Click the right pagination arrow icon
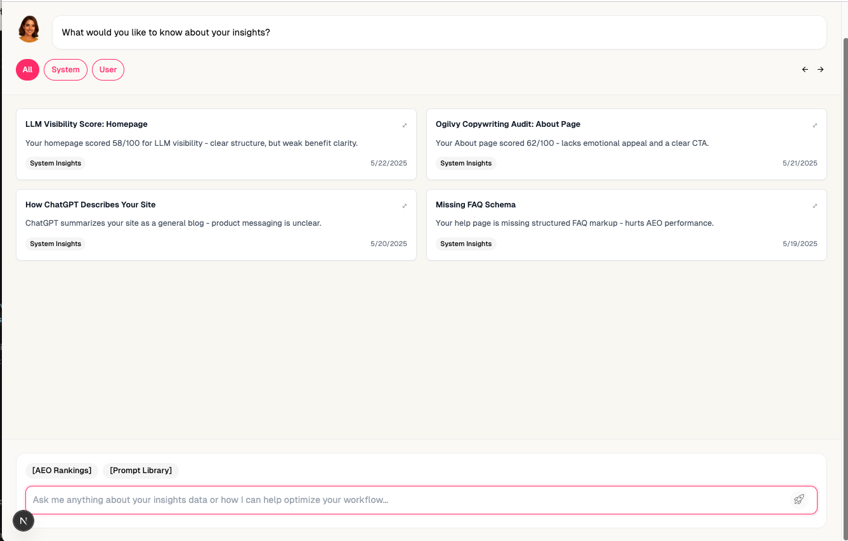 click(x=821, y=69)
